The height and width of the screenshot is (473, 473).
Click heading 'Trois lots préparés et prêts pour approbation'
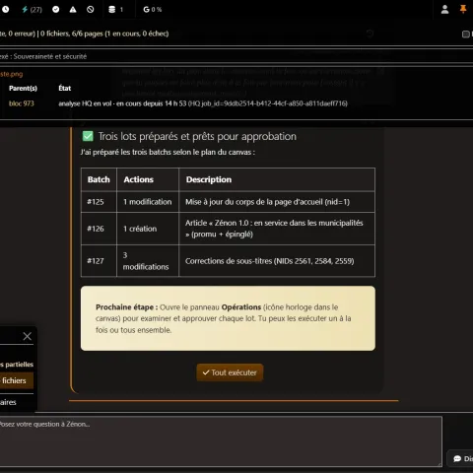pos(197,136)
